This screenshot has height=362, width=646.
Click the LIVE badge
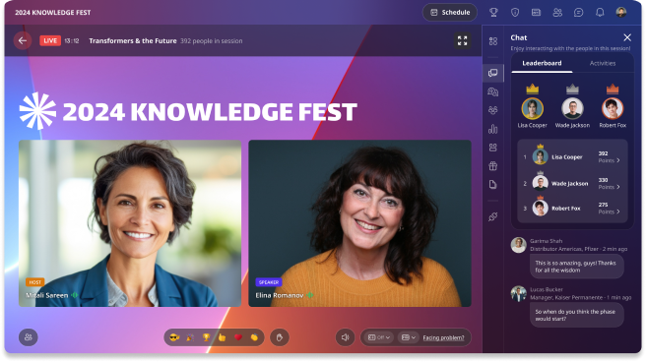[50, 40]
